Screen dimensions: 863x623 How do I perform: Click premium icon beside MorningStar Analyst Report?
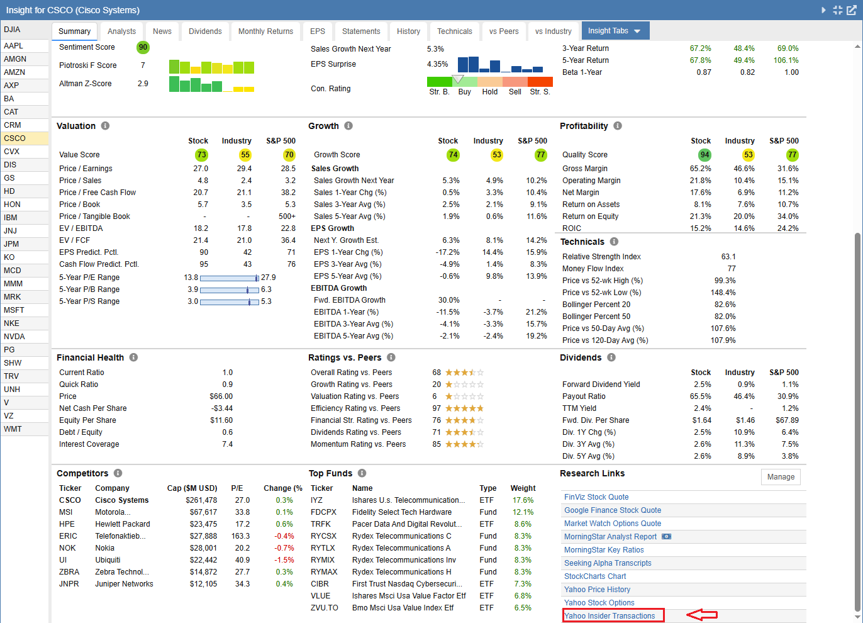point(667,537)
